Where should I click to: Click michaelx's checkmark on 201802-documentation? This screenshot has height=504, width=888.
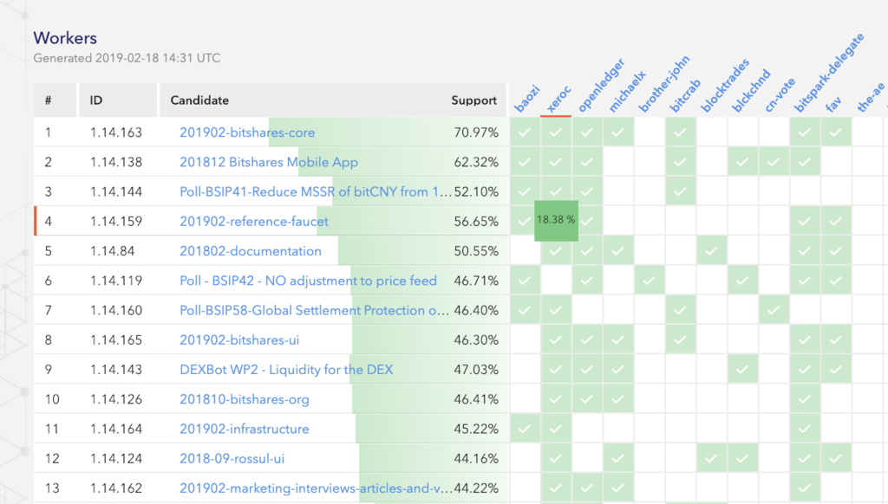(618, 250)
